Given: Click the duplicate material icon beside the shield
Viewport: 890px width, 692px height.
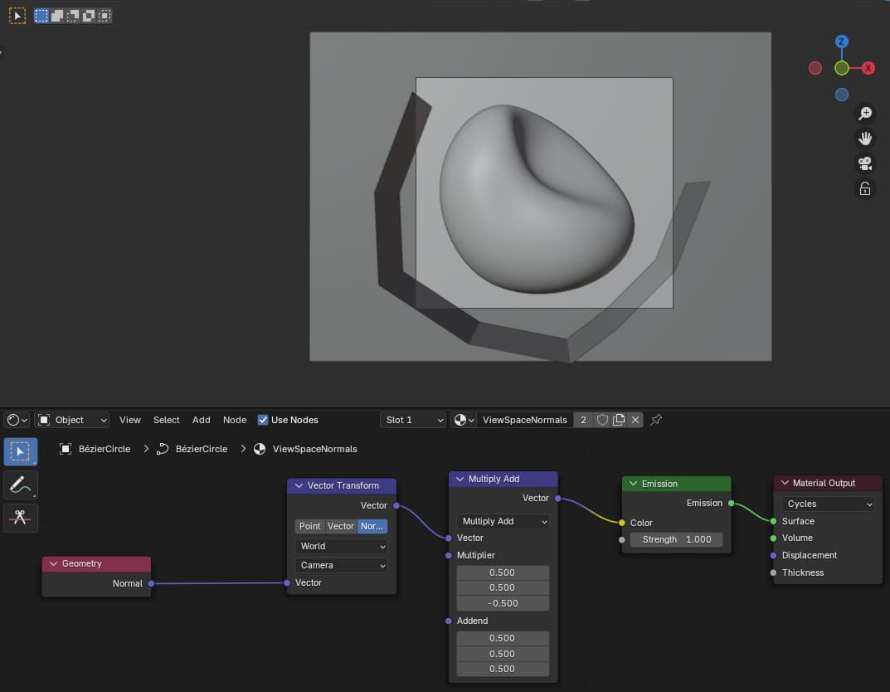Looking at the screenshot, I should click(x=619, y=420).
